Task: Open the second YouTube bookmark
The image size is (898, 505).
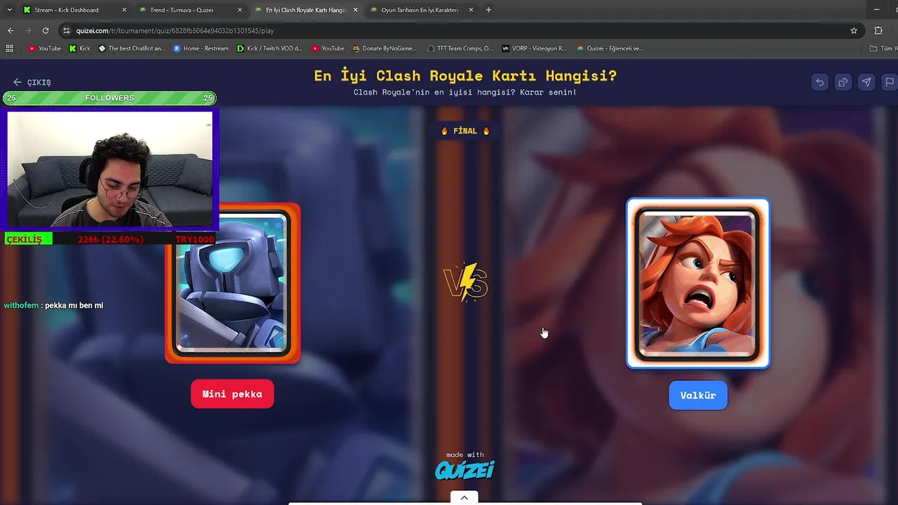Action: pyautogui.click(x=328, y=48)
